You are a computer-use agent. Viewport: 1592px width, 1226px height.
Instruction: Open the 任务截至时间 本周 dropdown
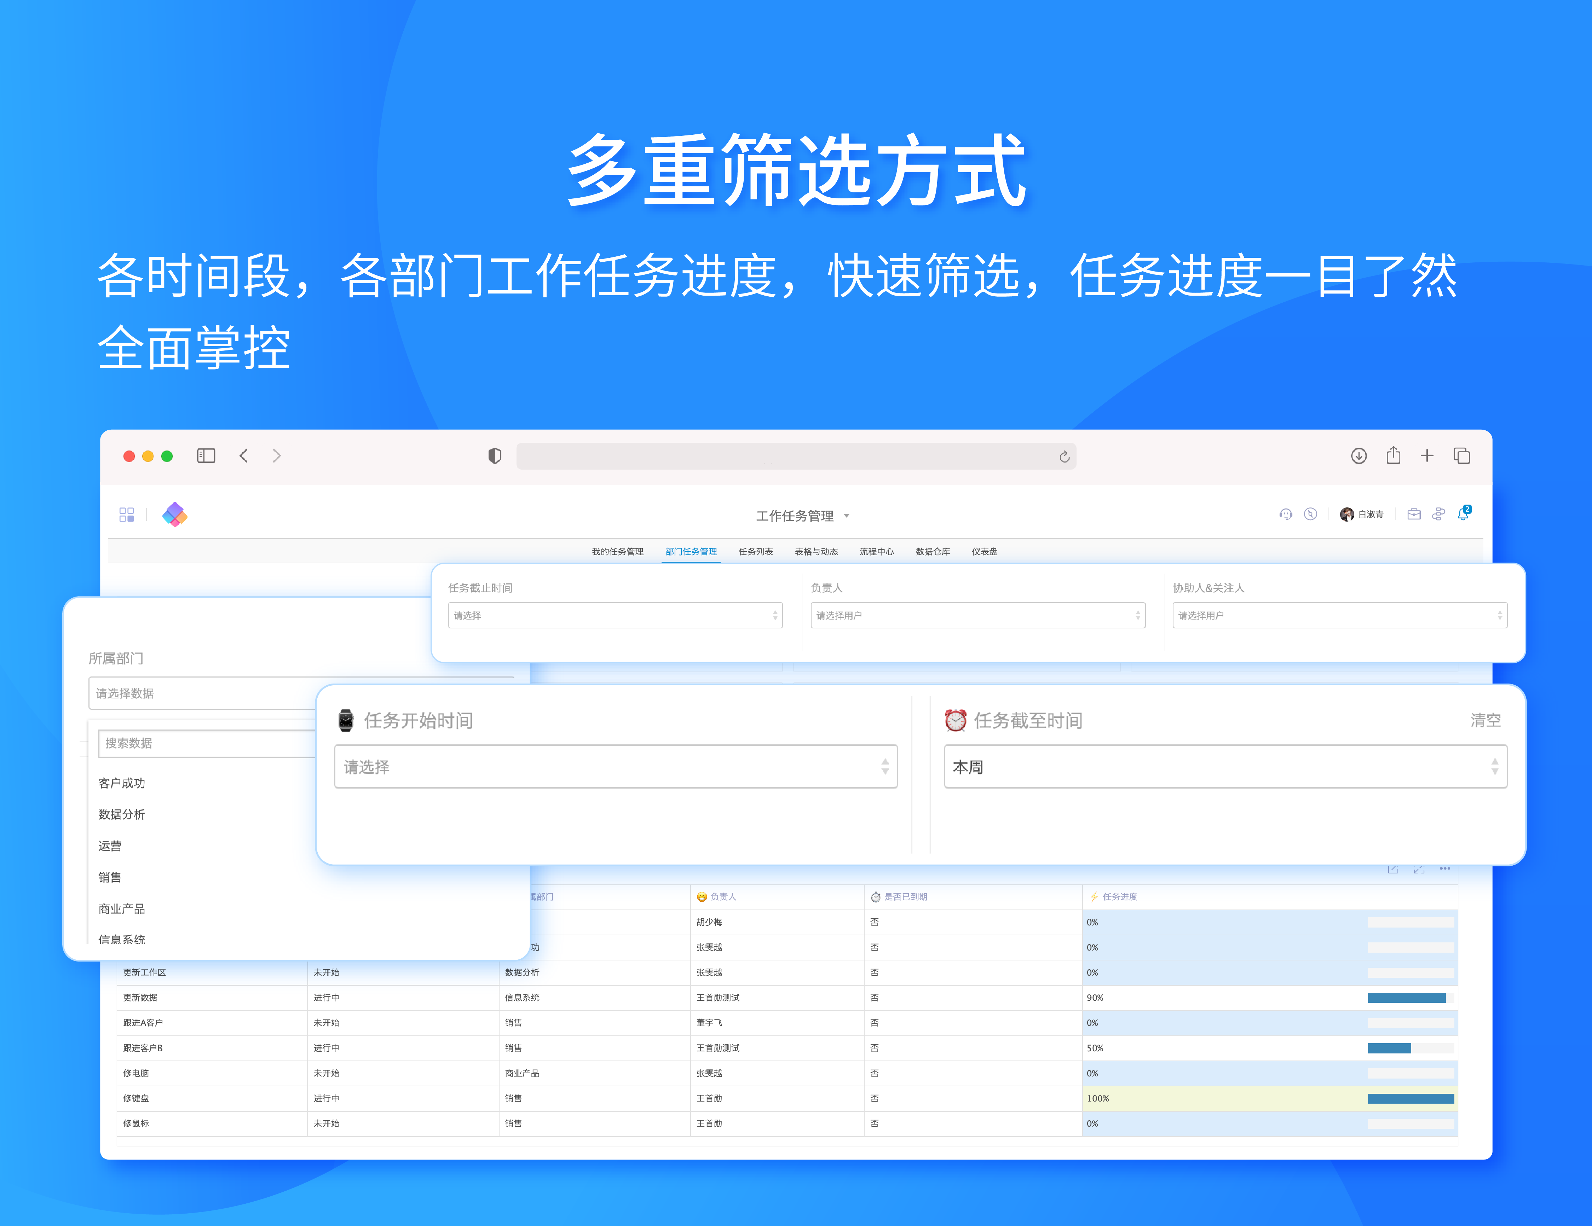(x=1225, y=766)
